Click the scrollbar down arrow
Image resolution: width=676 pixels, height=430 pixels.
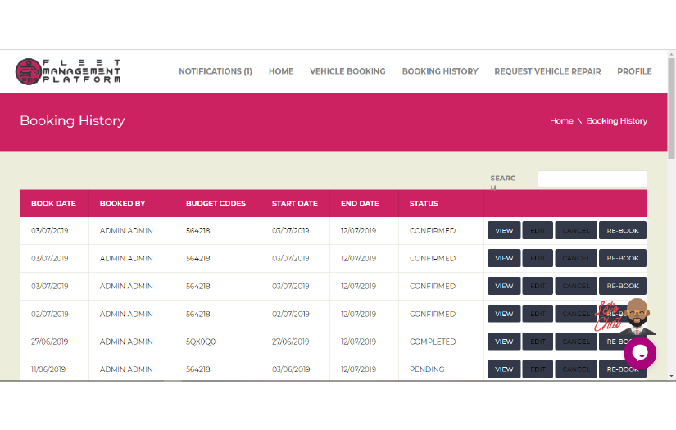coord(671,376)
